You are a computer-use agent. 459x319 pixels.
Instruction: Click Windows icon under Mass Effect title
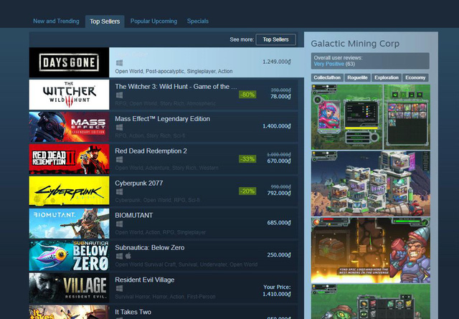click(119, 128)
